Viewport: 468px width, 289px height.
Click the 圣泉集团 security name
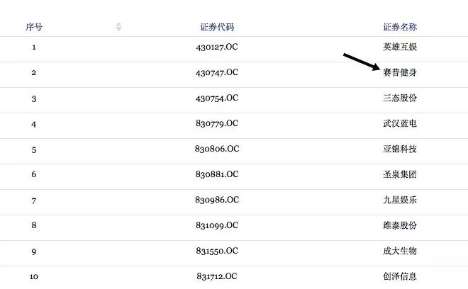(x=400, y=174)
